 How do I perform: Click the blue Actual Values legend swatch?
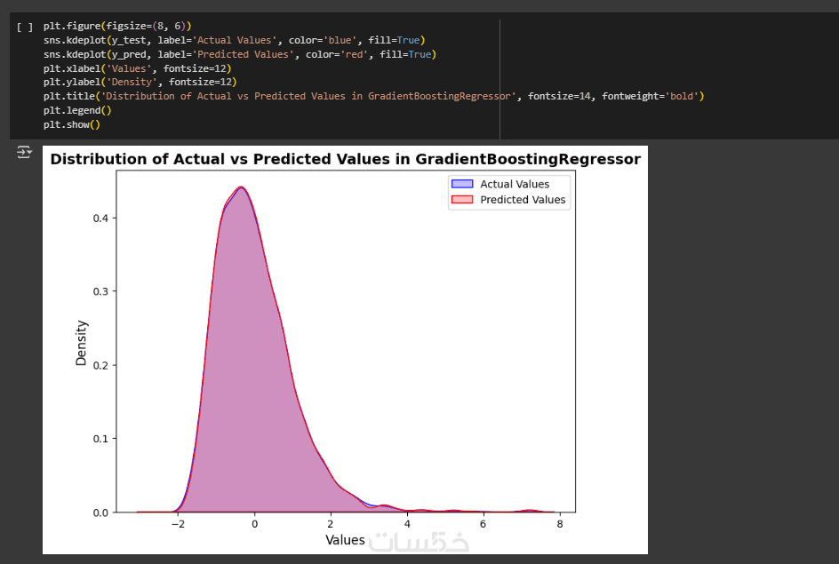(461, 184)
